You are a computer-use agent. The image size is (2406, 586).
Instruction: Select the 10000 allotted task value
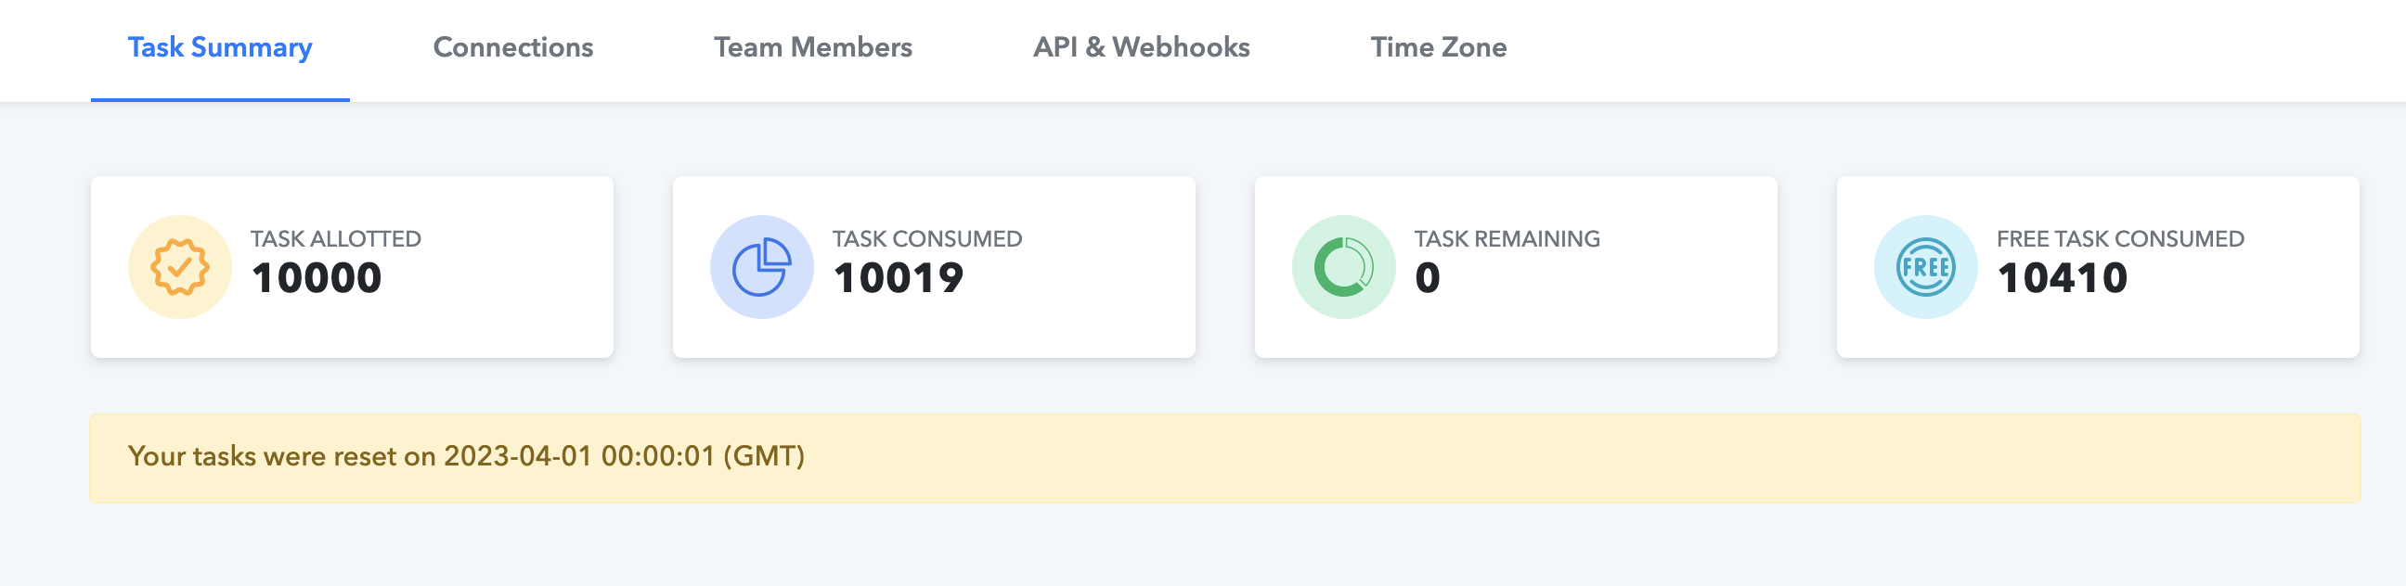pyautogui.click(x=316, y=278)
